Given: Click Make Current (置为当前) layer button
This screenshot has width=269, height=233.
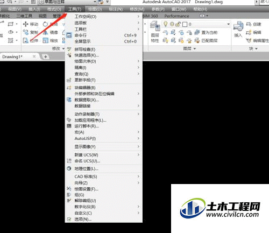Looking at the screenshot, I should click(x=206, y=32).
